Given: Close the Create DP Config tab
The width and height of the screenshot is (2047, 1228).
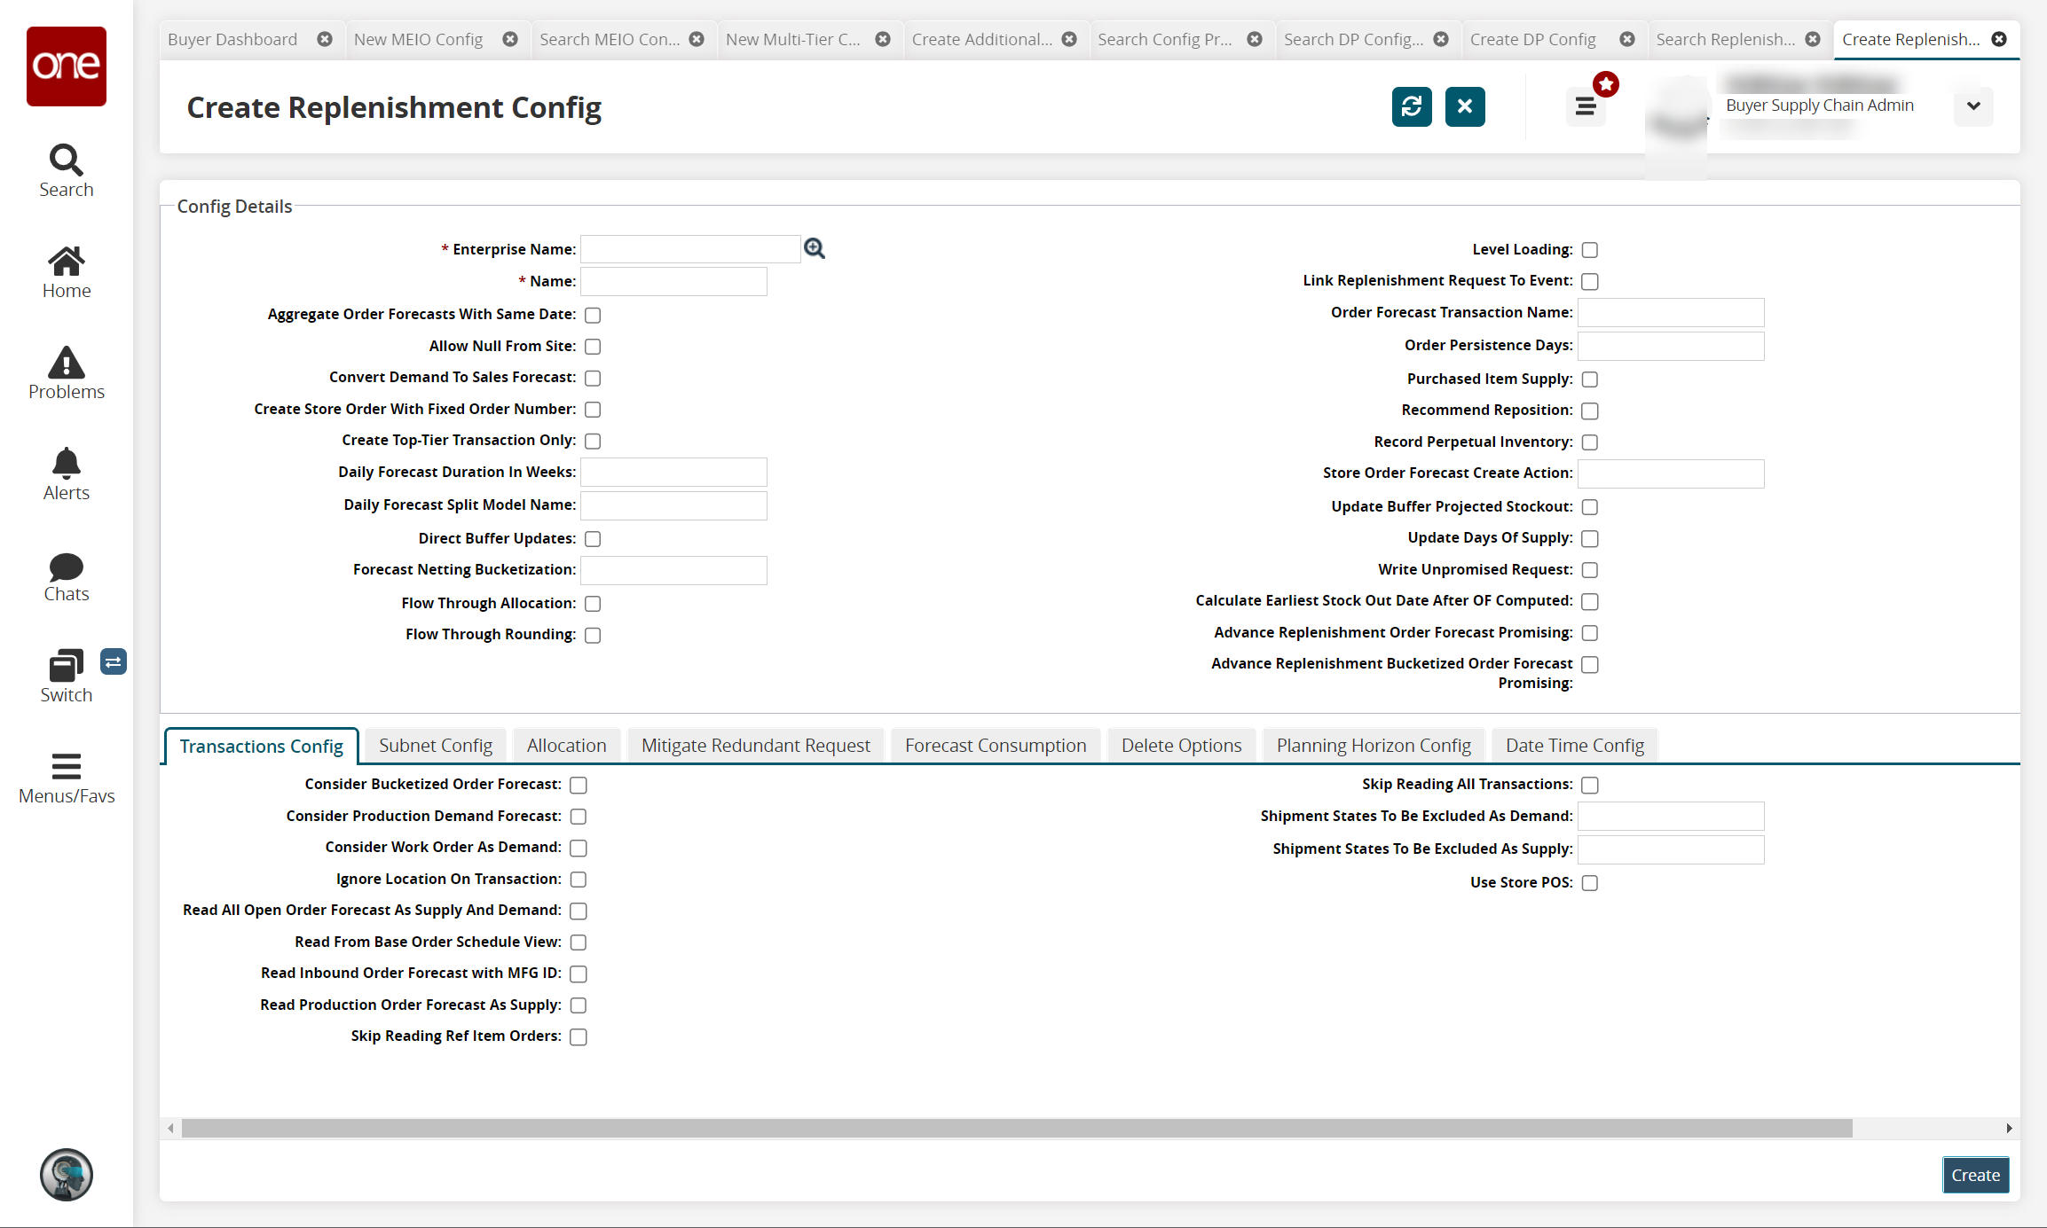Looking at the screenshot, I should tap(1626, 40).
